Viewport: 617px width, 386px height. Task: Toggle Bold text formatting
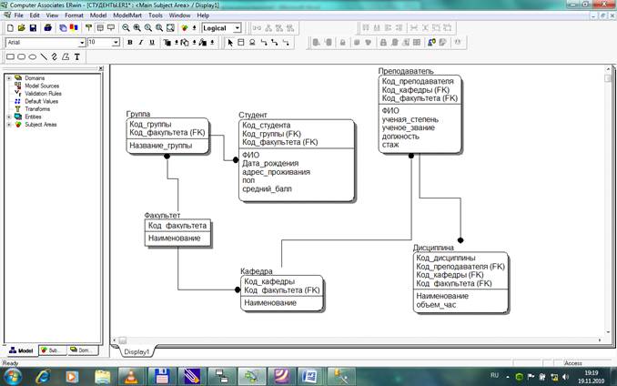point(130,43)
